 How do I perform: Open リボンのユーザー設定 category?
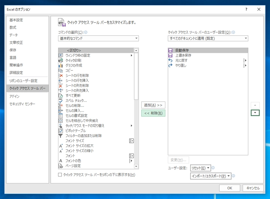[23, 81]
